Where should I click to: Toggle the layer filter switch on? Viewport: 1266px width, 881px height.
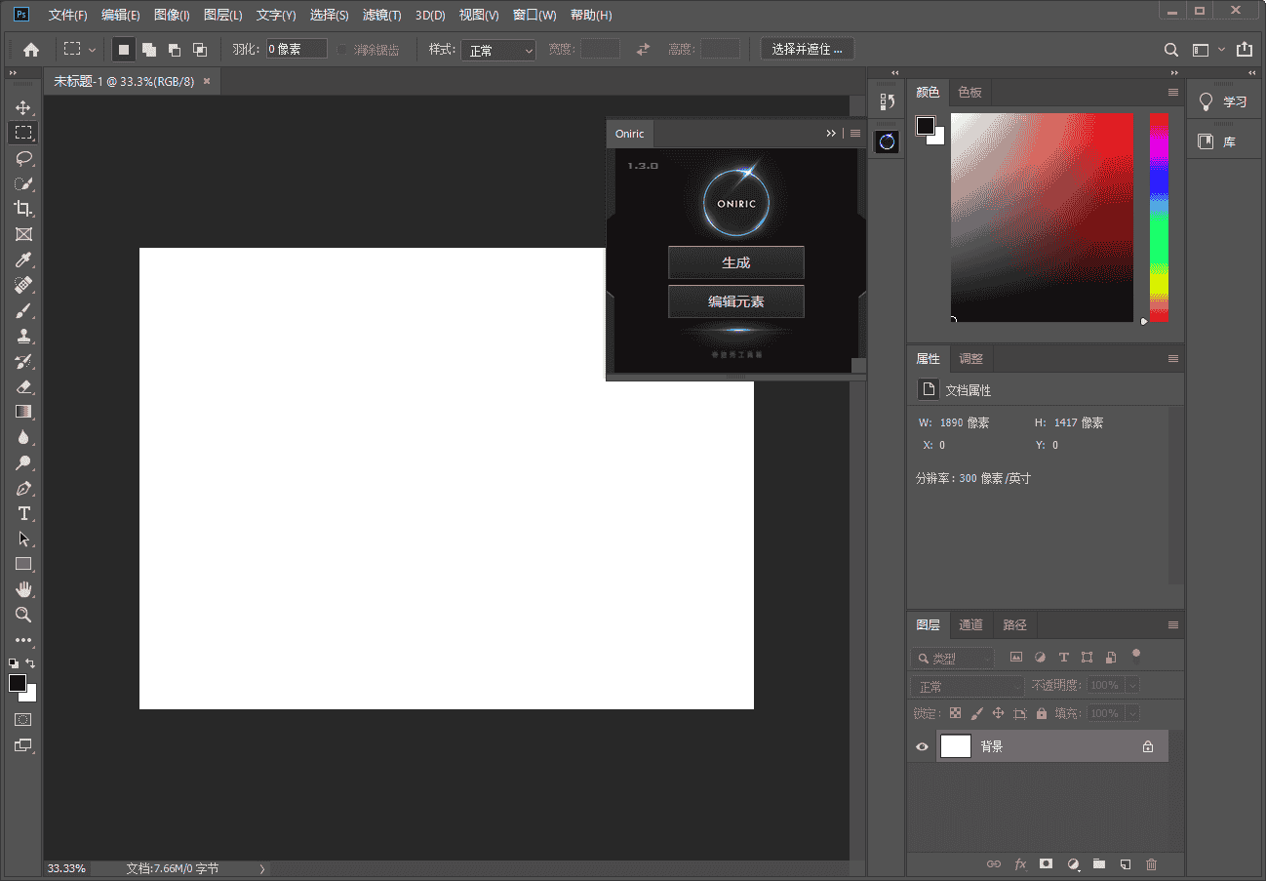pos(1135,656)
